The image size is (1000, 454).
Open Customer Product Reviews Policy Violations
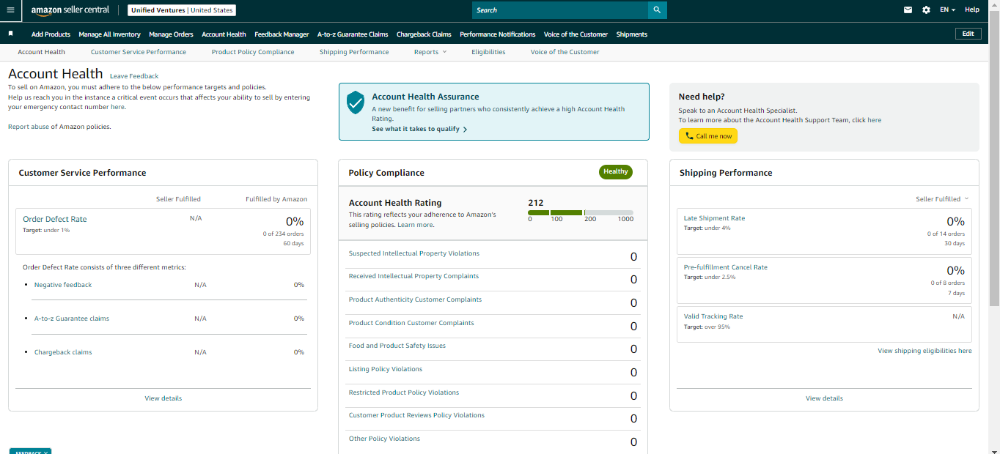[416, 415]
